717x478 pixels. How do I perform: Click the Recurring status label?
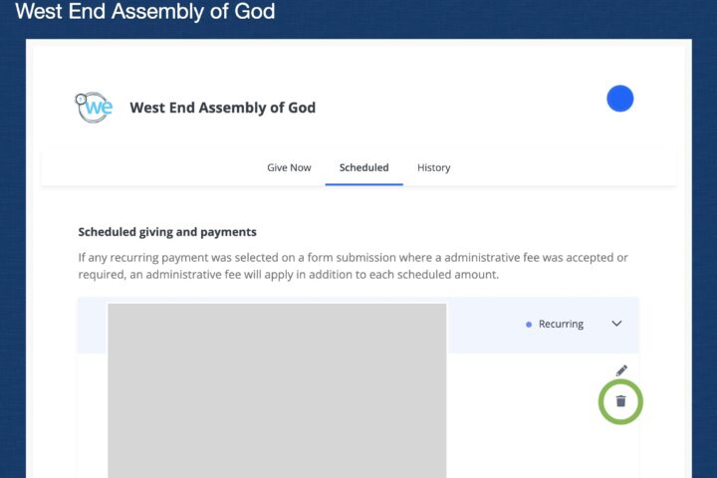coord(561,325)
